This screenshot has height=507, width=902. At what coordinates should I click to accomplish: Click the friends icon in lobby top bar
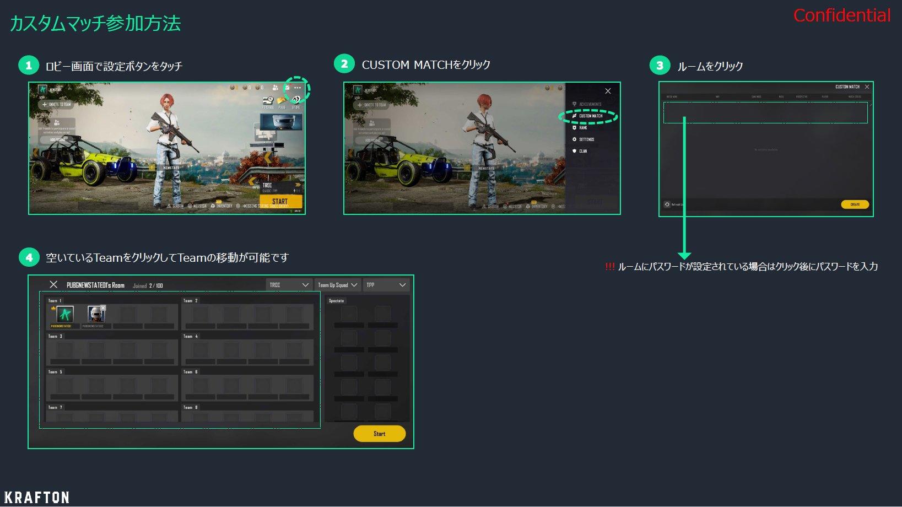pyautogui.click(x=275, y=88)
